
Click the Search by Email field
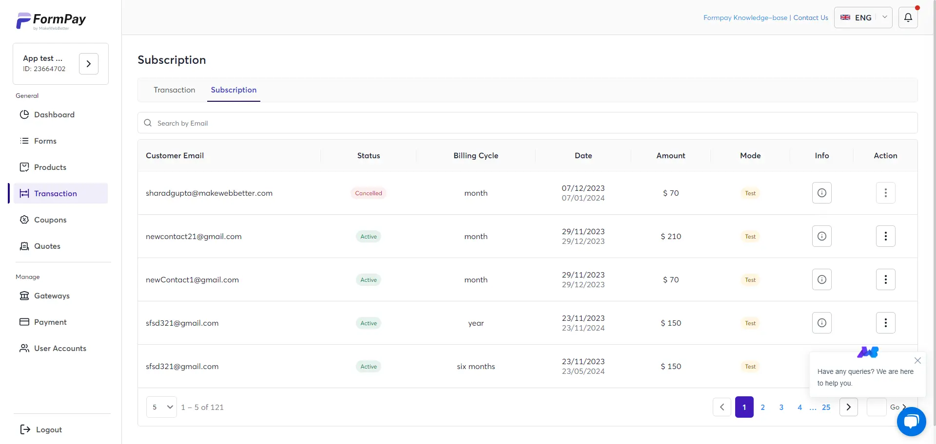pos(341,123)
